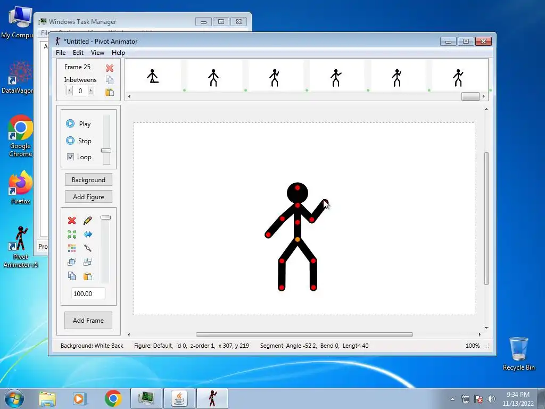This screenshot has height=409, width=545.
Task: Click the red handle on stickman's head
Action: (x=298, y=188)
